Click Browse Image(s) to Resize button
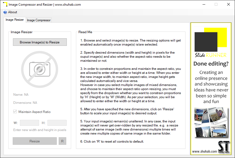The height and width of the screenshot is (158, 235). tap(40, 42)
